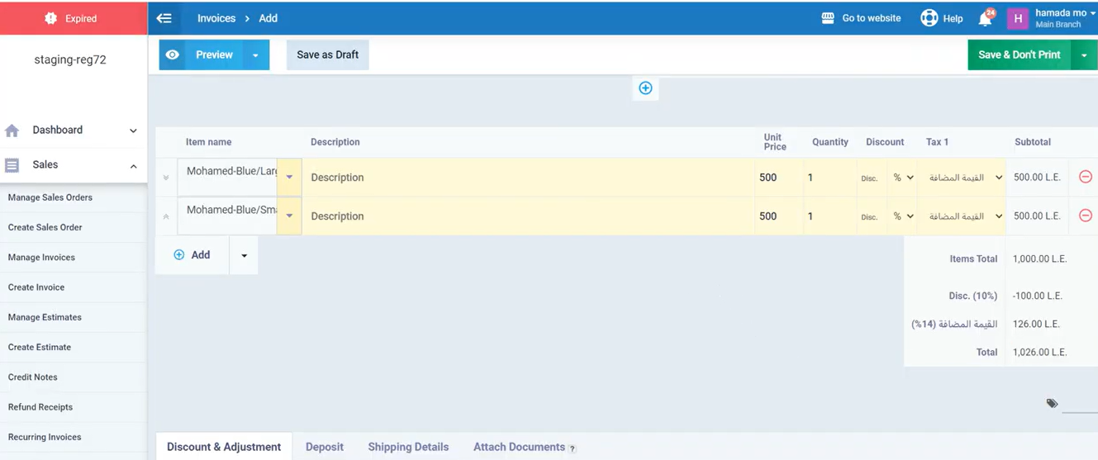Remove the first item row with red minus
1098x460 pixels.
pos(1085,178)
